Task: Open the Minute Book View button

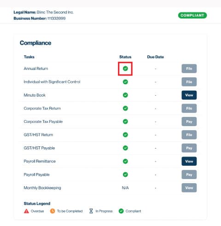Action: click(189, 95)
